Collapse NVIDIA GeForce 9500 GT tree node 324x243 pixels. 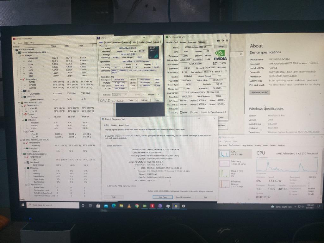click(21, 154)
